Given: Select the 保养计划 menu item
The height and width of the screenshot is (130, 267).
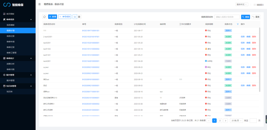Looking at the screenshot, I should pos(18,30).
